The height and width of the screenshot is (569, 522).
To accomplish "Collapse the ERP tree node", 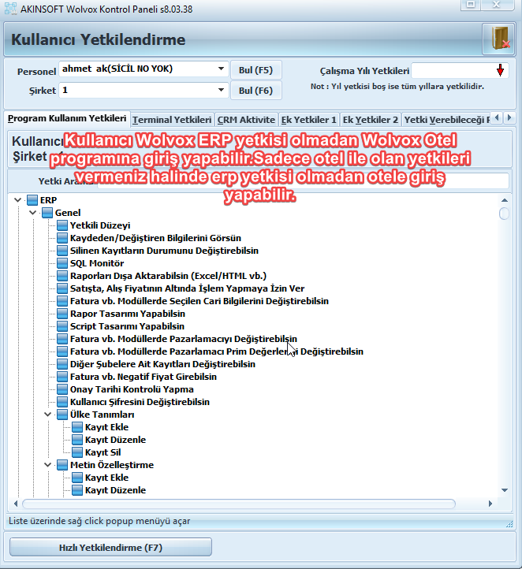I will tap(17, 200).
